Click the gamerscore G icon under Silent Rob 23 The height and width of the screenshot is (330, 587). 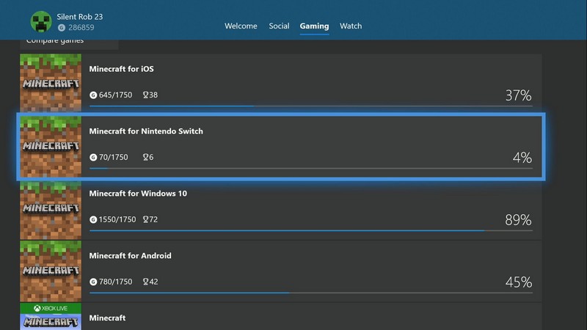61,28
